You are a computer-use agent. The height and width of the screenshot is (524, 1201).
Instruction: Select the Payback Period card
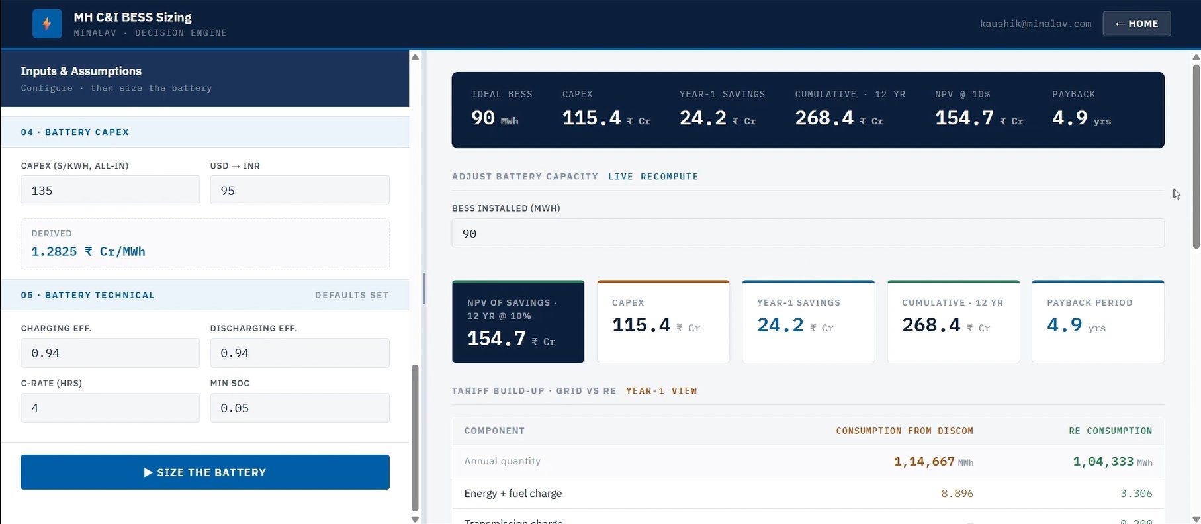(1098, 322)
